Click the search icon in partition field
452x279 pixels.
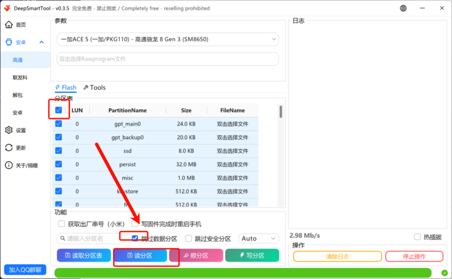click(x=62, y=238)
